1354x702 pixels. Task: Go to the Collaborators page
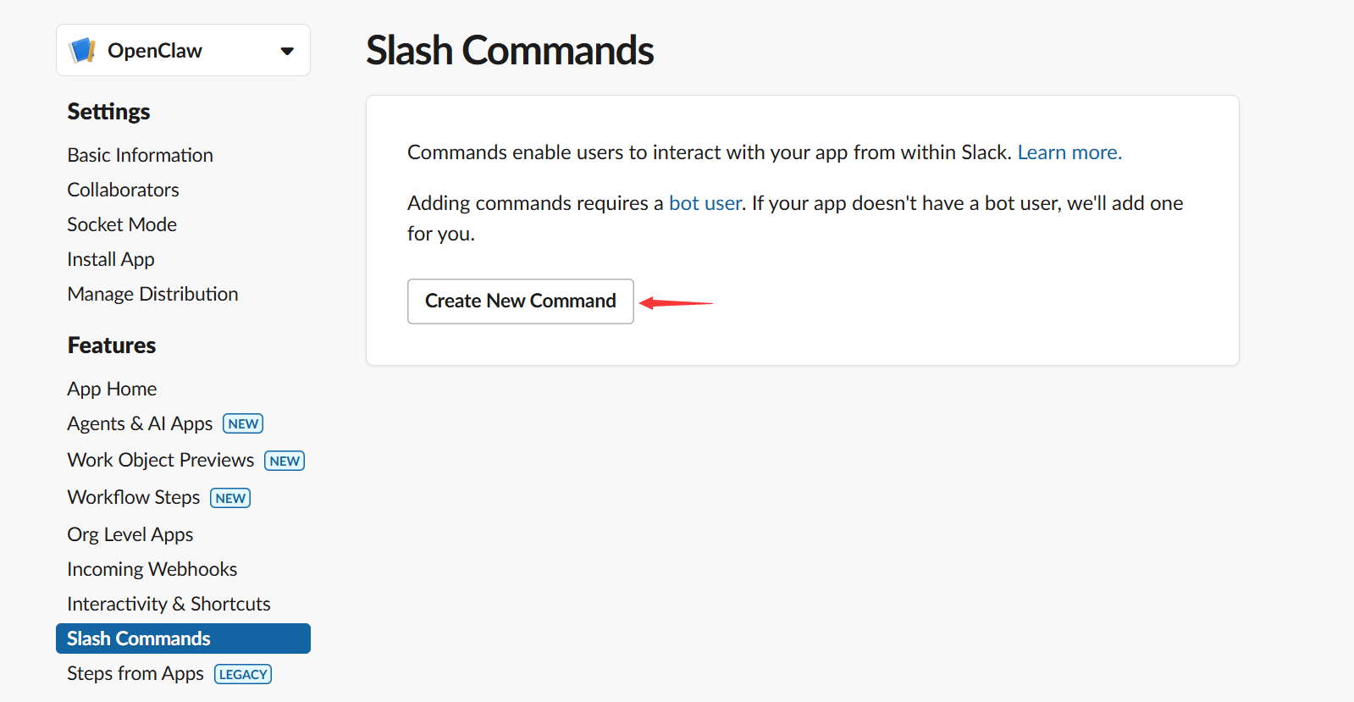123,190
